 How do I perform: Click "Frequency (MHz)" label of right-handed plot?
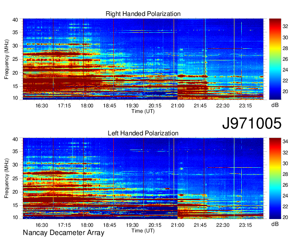click(6, 59)
